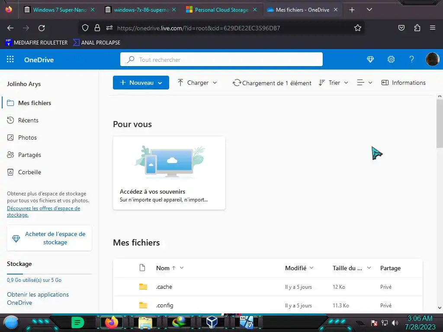The width and height of the screenshot is (443, 332).
Task: Open the taskbar volume control
Action: click(395, 322)
